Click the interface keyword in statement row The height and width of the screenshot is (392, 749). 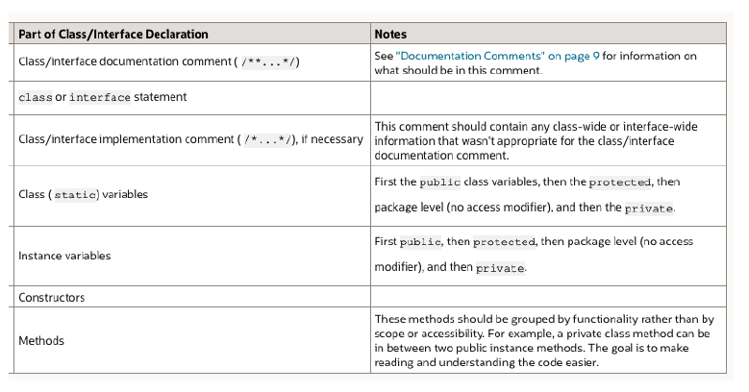point(100,97)
